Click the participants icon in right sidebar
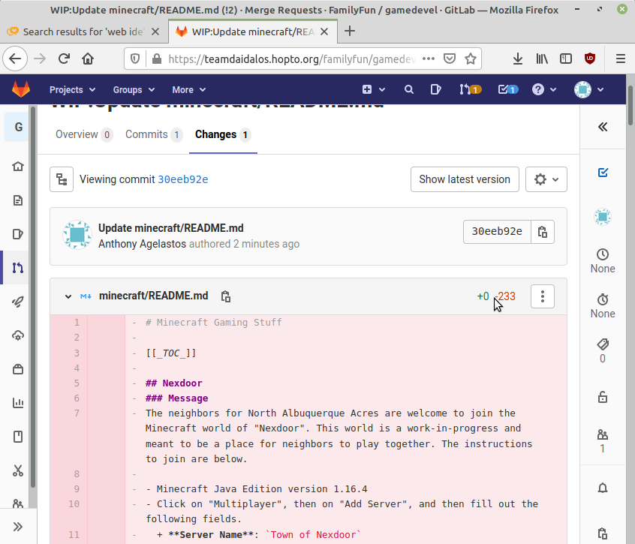This screenshot has width=635, height=544. [x=603, y=434]
